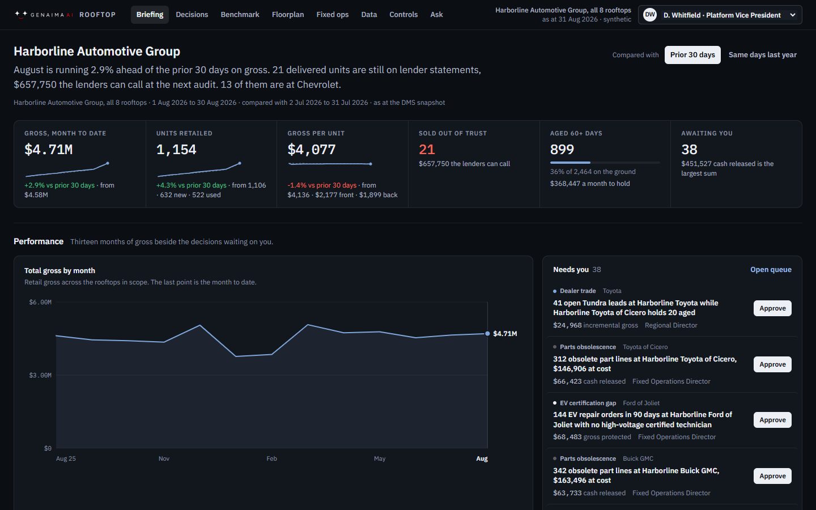Viewport: 816px width, 510px height.
Task: Go to the Decisions tab
Action: pos(192,15)
